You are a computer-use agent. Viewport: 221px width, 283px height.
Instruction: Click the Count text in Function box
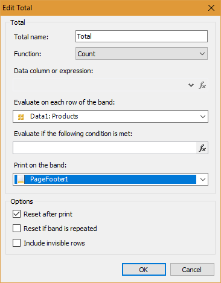(86, 54)
